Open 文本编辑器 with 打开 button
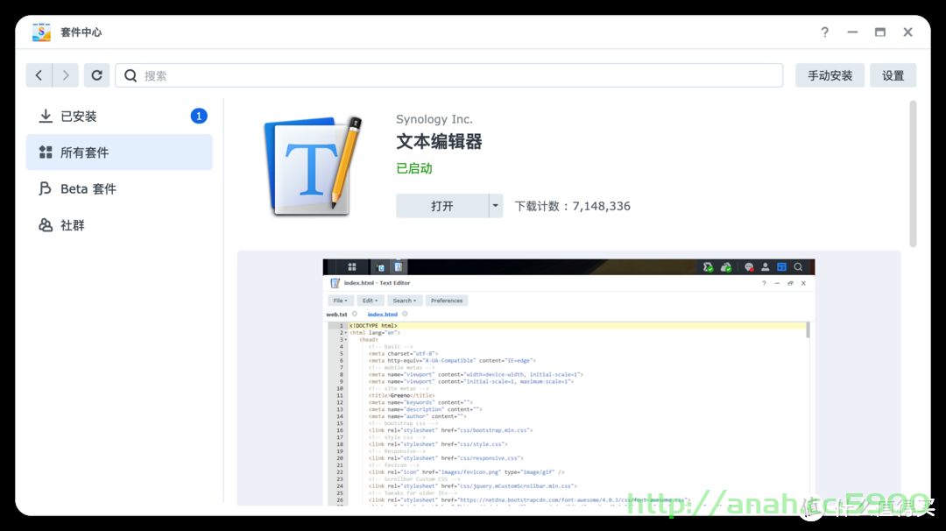Viewport: 946px width, 531px height. tap(442, 206)
